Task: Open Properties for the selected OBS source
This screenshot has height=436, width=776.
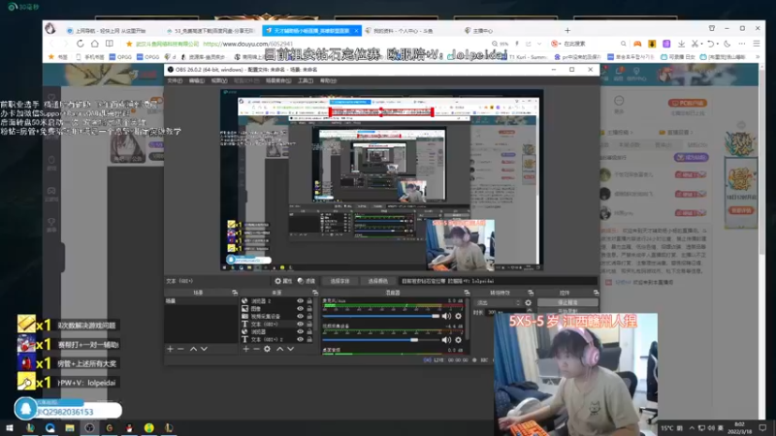Action: coord(283,281)
